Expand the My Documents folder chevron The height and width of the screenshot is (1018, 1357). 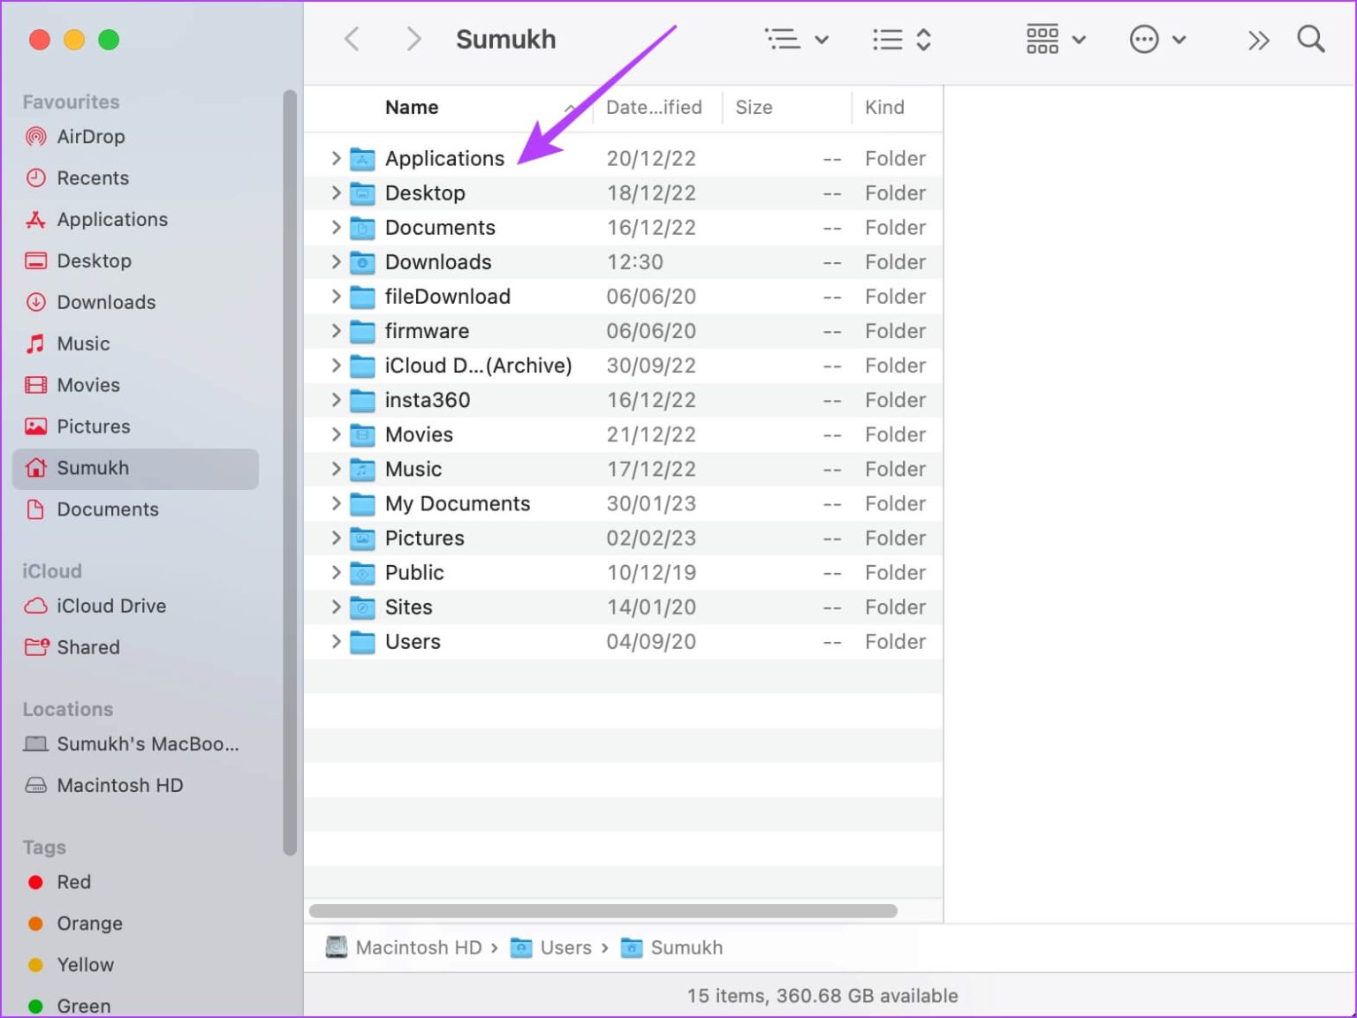point(336,503)
